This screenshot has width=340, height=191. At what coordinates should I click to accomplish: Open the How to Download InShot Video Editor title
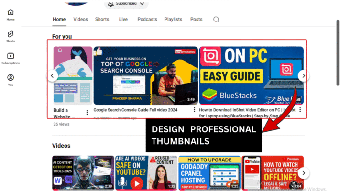tap(247, 113)
